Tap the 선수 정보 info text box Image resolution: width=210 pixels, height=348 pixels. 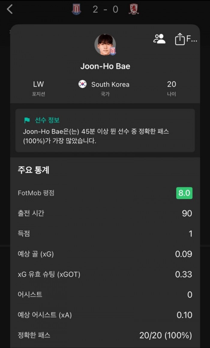click(x=105, y=131)
